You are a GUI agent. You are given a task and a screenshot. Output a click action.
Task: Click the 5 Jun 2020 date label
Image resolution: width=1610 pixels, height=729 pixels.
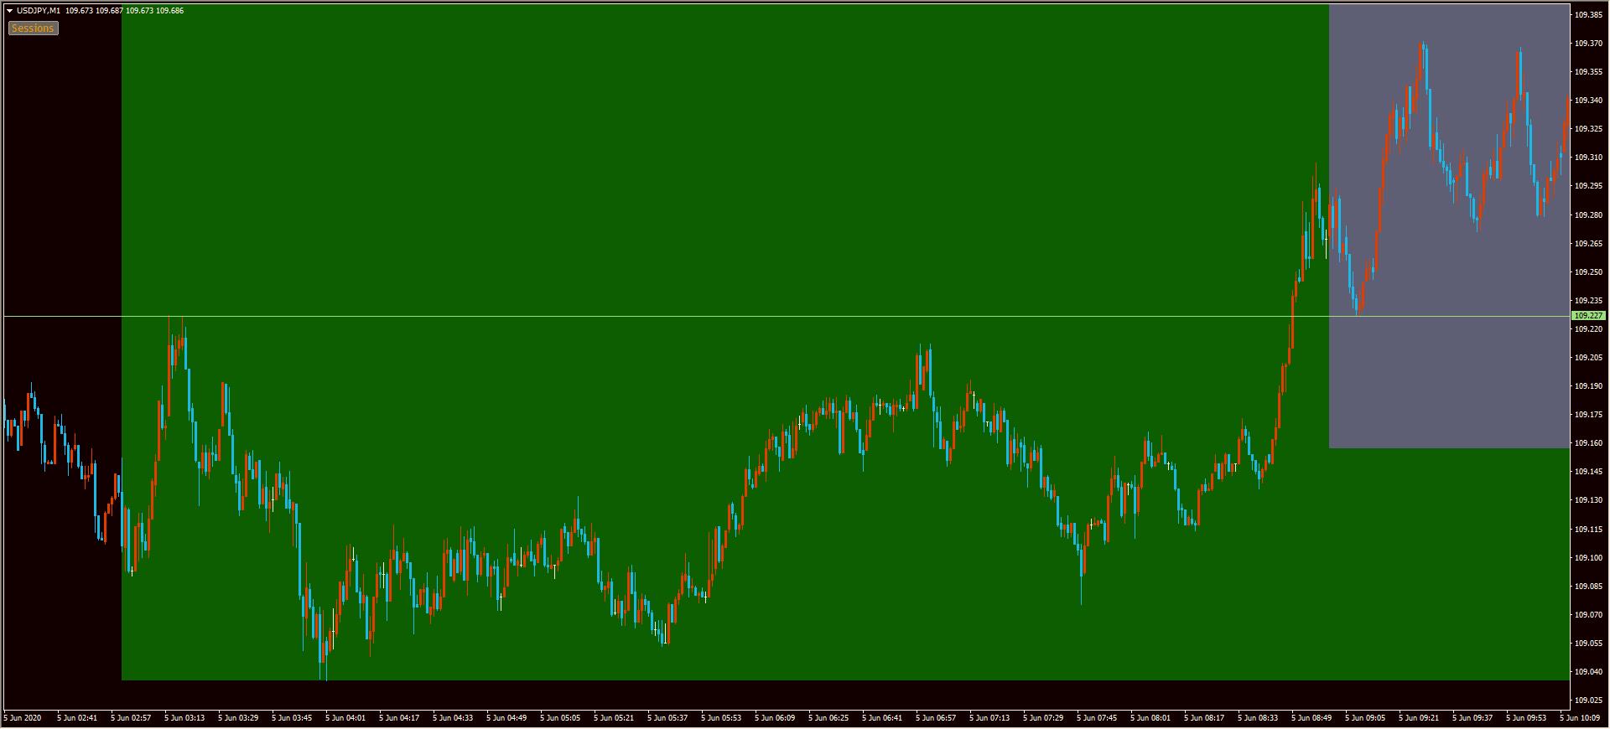23,718
